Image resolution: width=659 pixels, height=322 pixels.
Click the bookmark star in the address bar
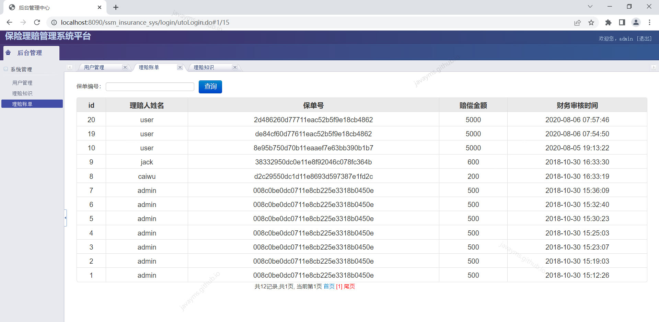click(591, 22)
